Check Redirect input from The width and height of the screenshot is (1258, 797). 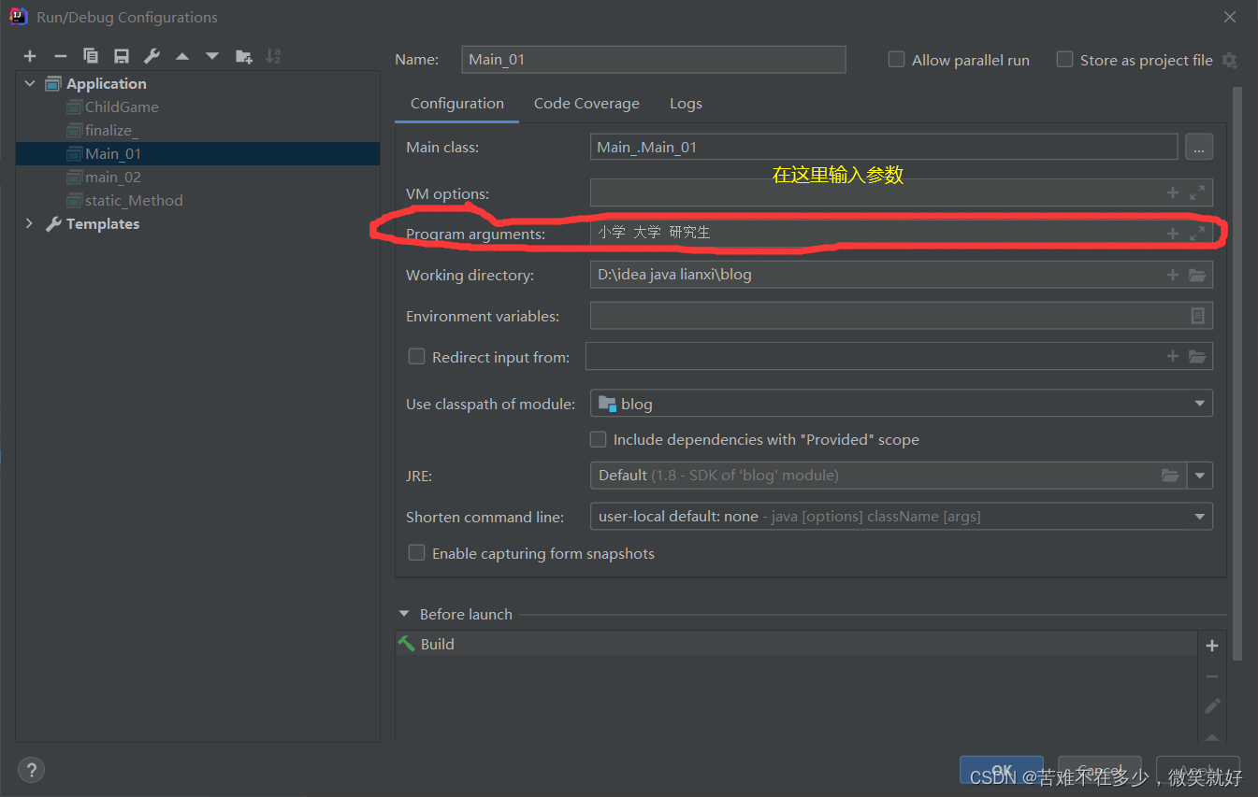pos(416,356)
